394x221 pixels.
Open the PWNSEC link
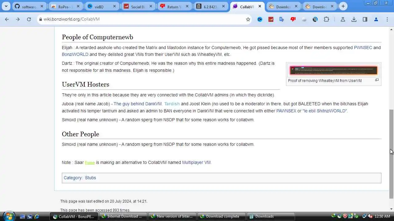tap(363, 48)
